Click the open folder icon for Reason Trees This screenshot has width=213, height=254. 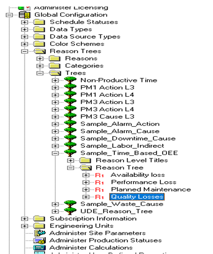click(40, 51)
